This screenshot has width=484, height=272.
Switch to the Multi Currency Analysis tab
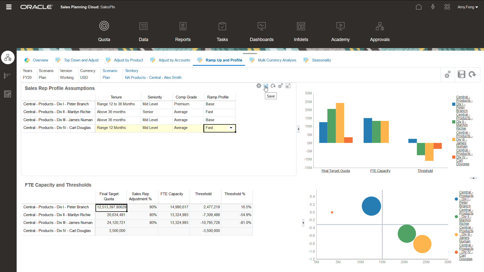tap(277, 60)
